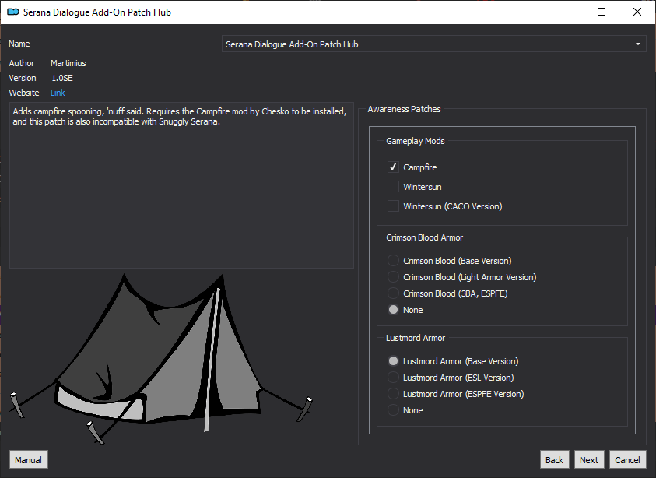Open the Name dropdown combo box
Screen dimensions: 656x478
[434, 44]
